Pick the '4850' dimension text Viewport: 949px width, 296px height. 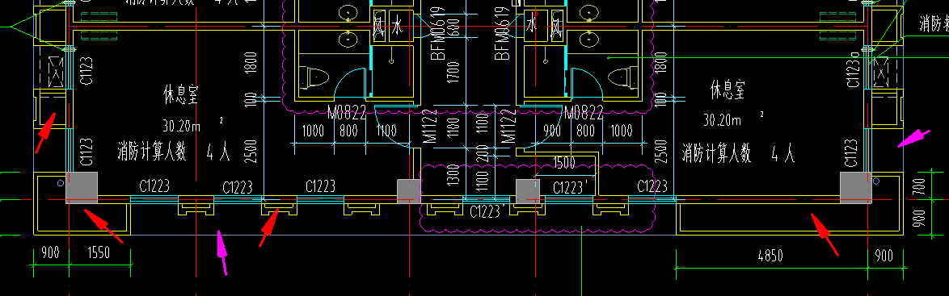point(770,256)
